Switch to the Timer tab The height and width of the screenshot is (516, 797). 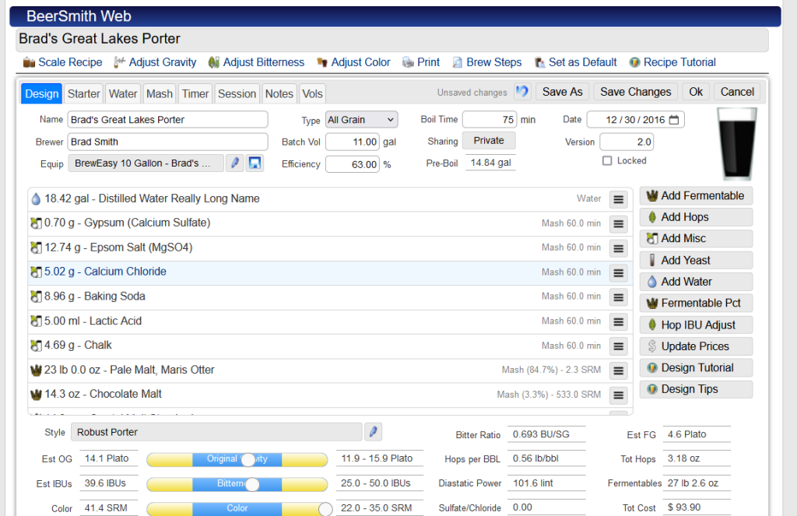coord(195,93)
